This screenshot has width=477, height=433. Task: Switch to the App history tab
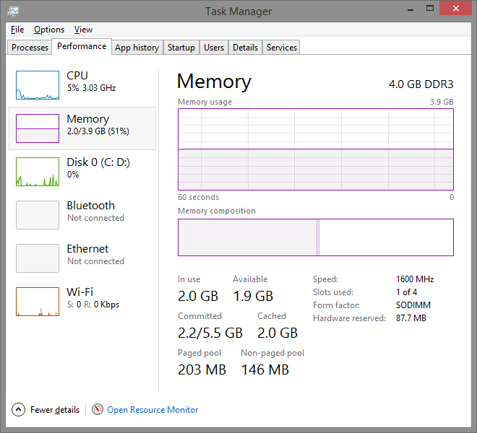[x=137, y=48]
